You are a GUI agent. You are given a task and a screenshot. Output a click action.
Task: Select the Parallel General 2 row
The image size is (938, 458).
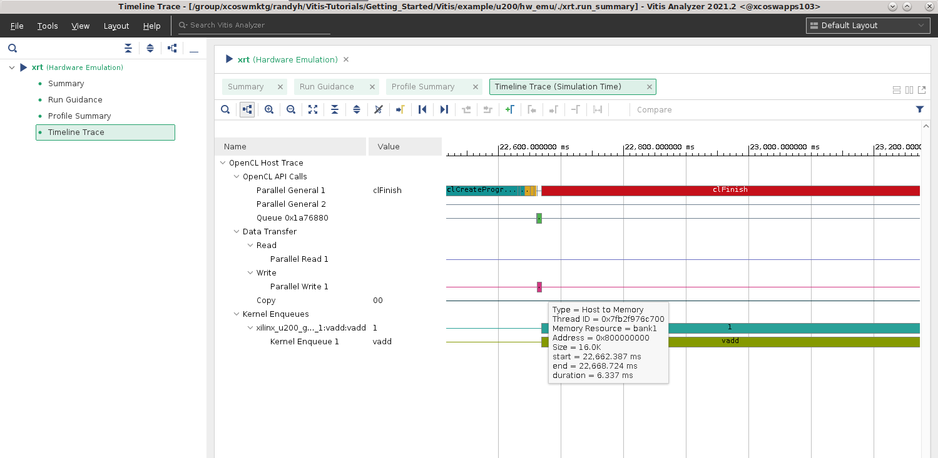pyautogui.click(x=291, y=204)
